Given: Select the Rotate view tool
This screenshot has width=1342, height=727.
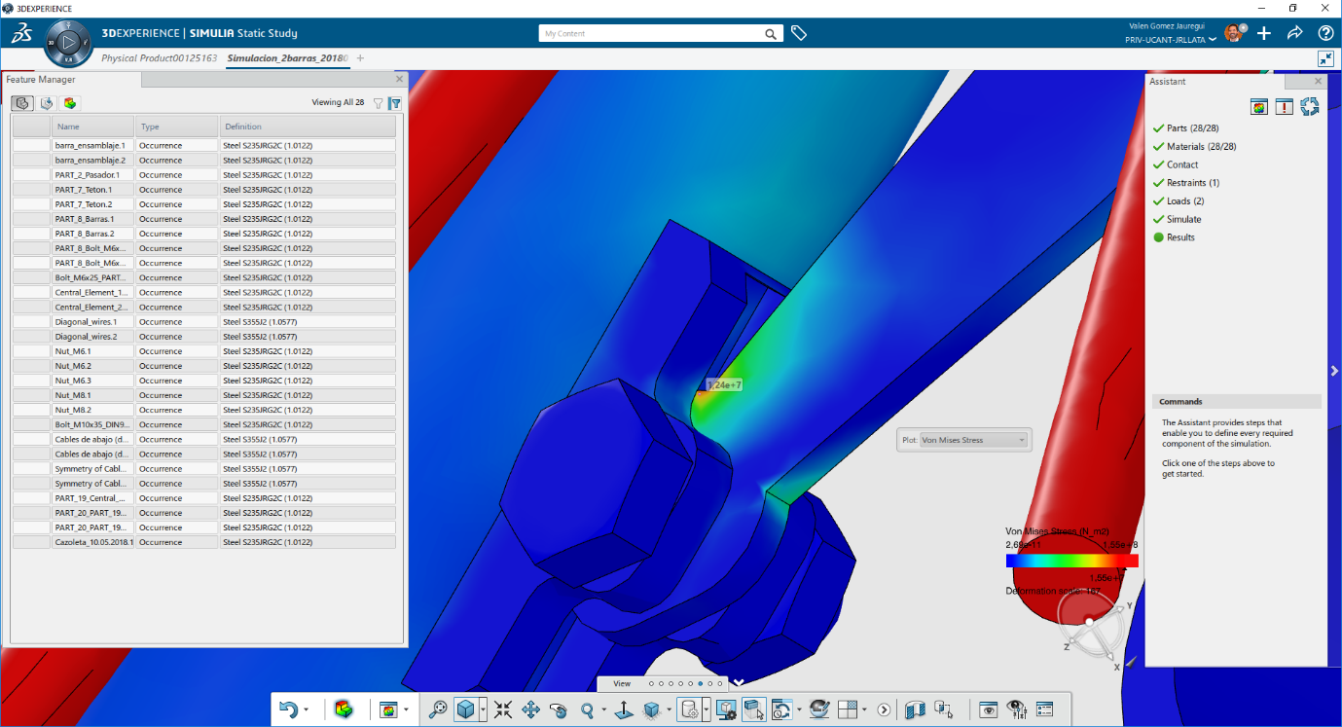Looking at the screenshot, I should 558,710.
